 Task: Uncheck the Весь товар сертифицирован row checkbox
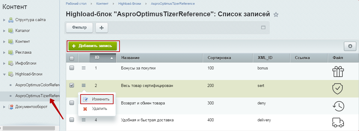coord(72,85)
